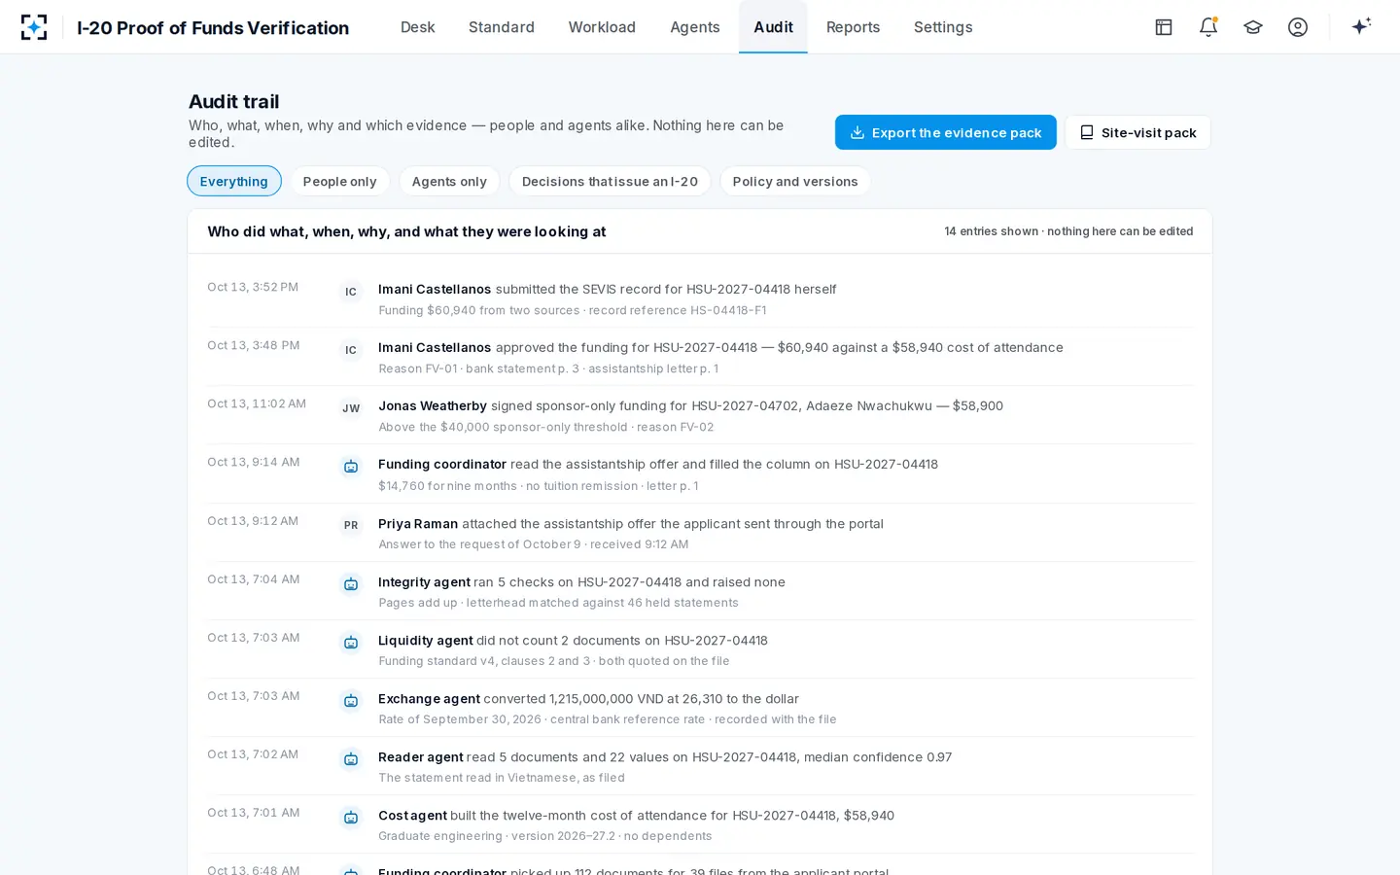Click the agent icon beside Exchange agent entry
The width and height of the screenshot is (1400, 875).
click(351, 701)
